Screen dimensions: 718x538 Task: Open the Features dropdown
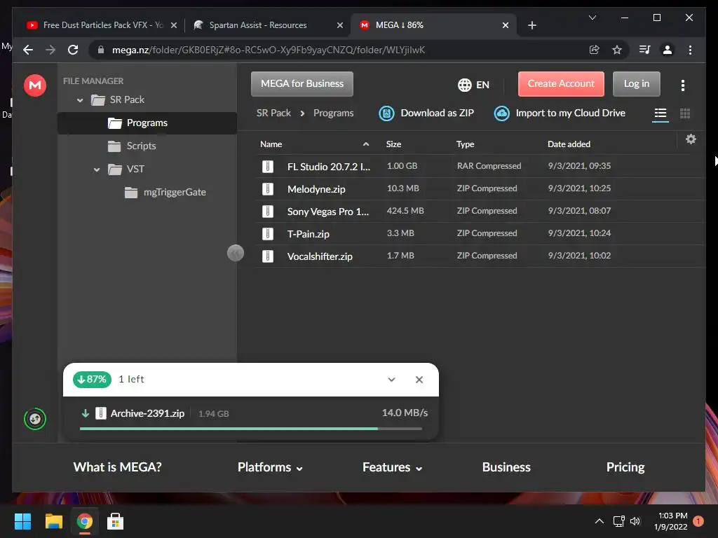(393, 467)
